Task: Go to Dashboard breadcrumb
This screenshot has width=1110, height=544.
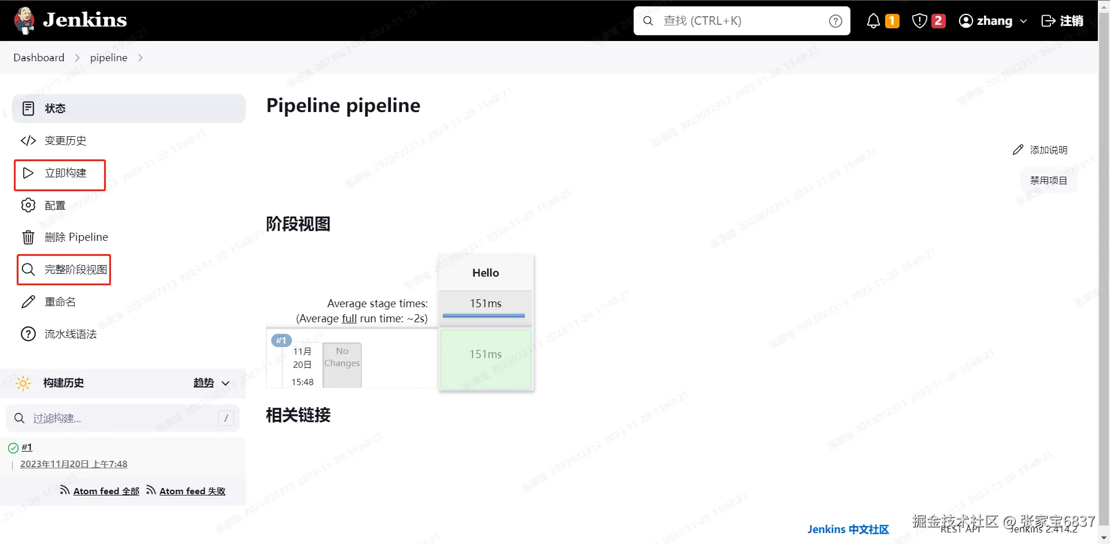Action: (39, 58)
